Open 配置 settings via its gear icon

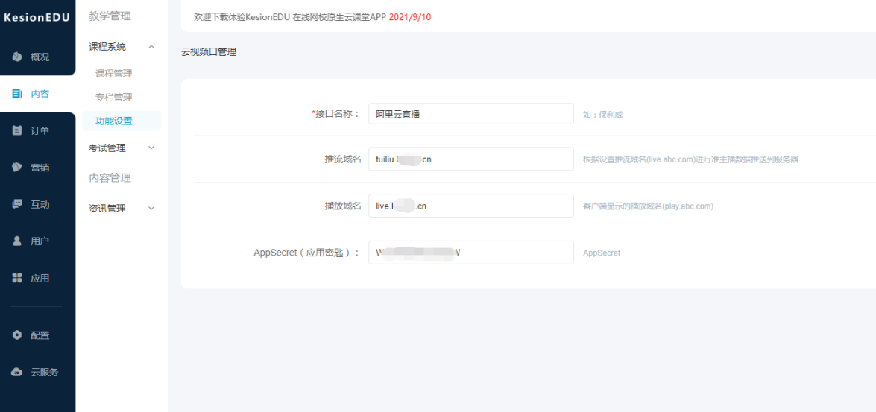17,335
